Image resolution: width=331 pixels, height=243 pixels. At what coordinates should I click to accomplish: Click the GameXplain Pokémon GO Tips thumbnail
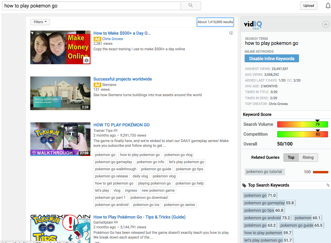(60, 229)
